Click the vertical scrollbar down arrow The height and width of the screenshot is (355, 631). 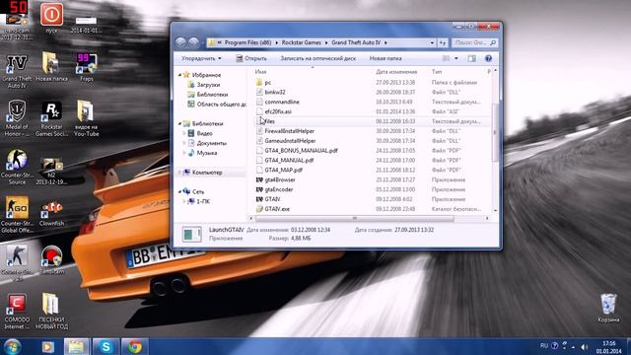(495, 210)
